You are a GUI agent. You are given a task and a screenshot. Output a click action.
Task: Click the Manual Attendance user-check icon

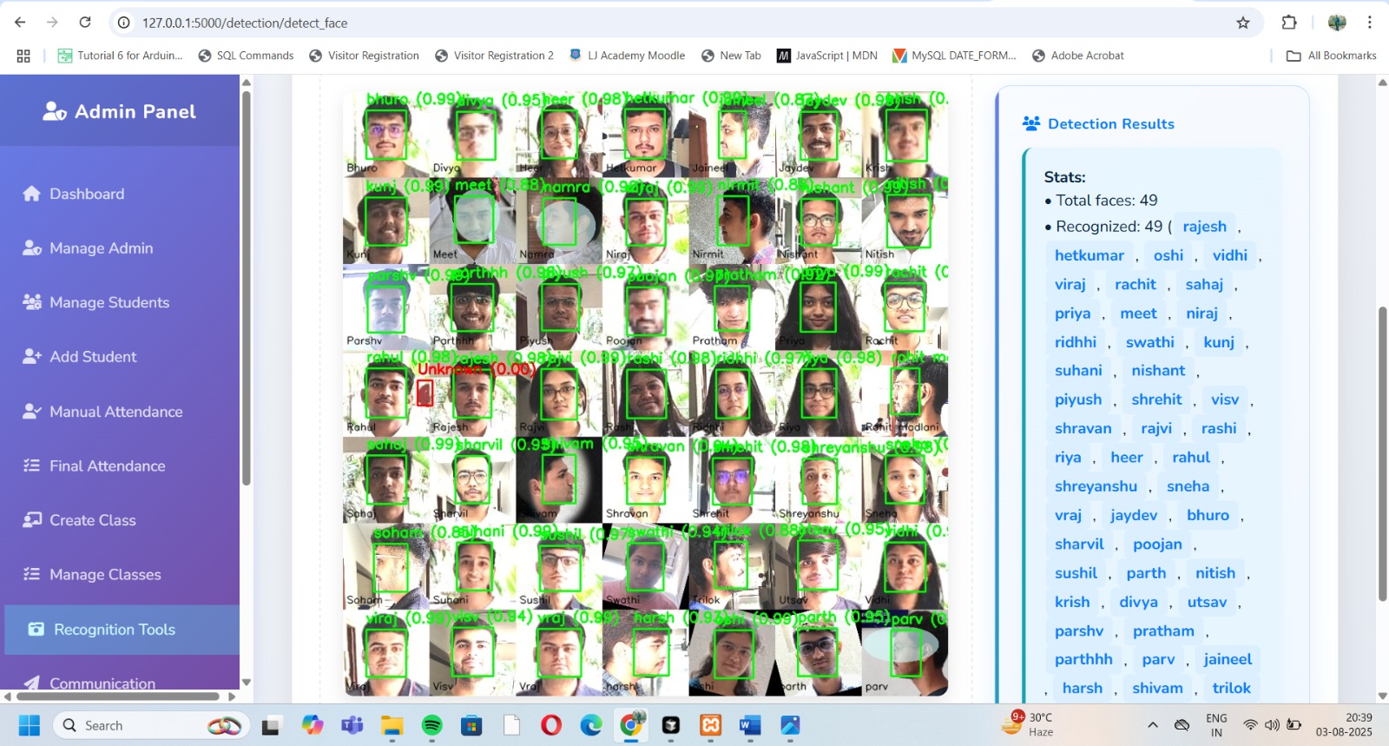[x=32, y=412]
